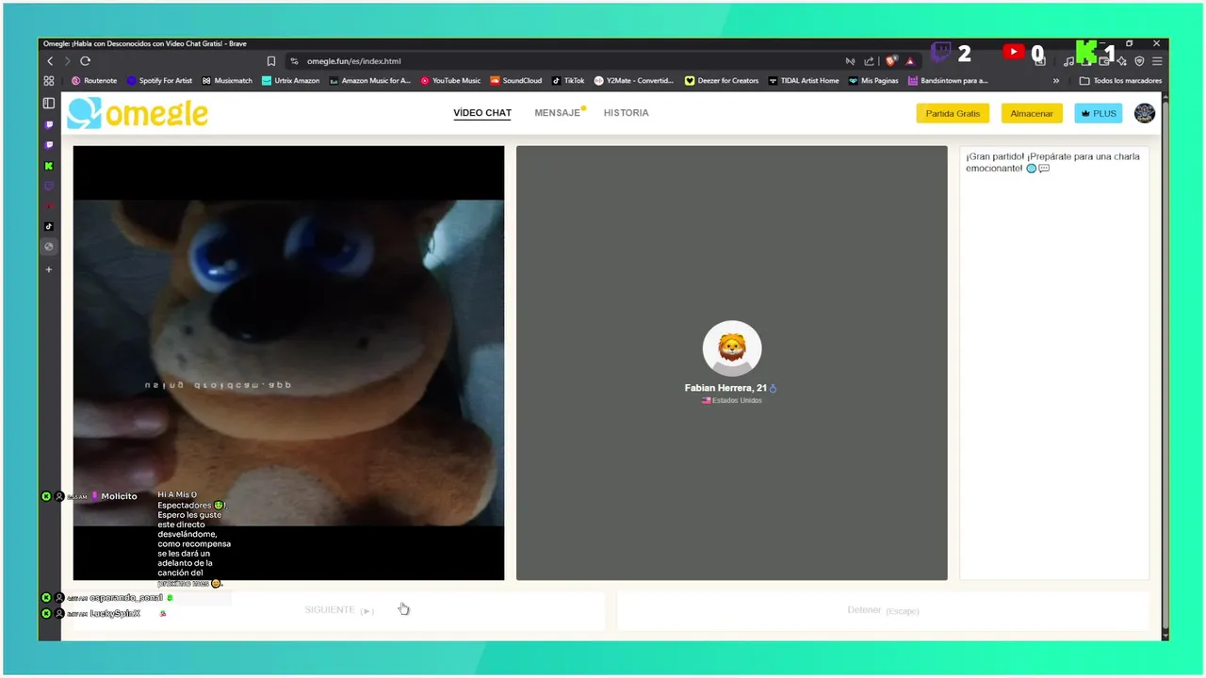Viewport: 1206px width, 678px height.
Task: Open PLUS crown button
Action: click(x=1099, y=113)
